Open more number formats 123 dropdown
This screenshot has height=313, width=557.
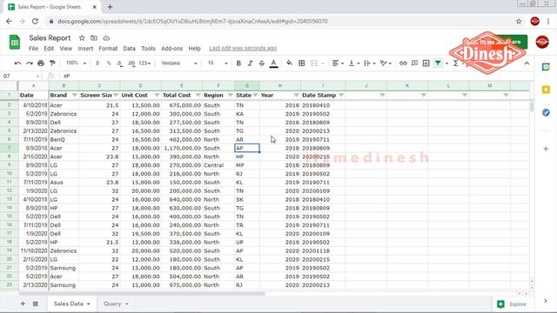tap(144, 63)
